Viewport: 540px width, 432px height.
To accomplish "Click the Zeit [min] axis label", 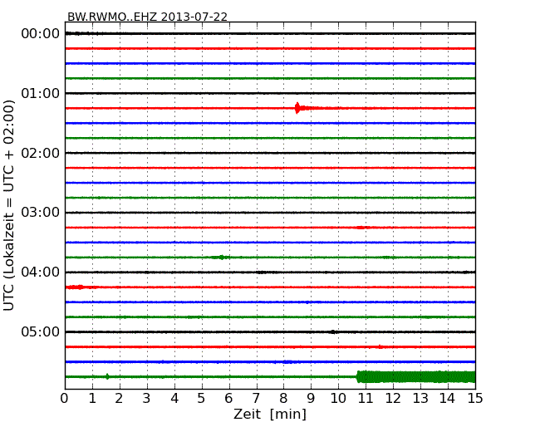I will coord(270,414).
